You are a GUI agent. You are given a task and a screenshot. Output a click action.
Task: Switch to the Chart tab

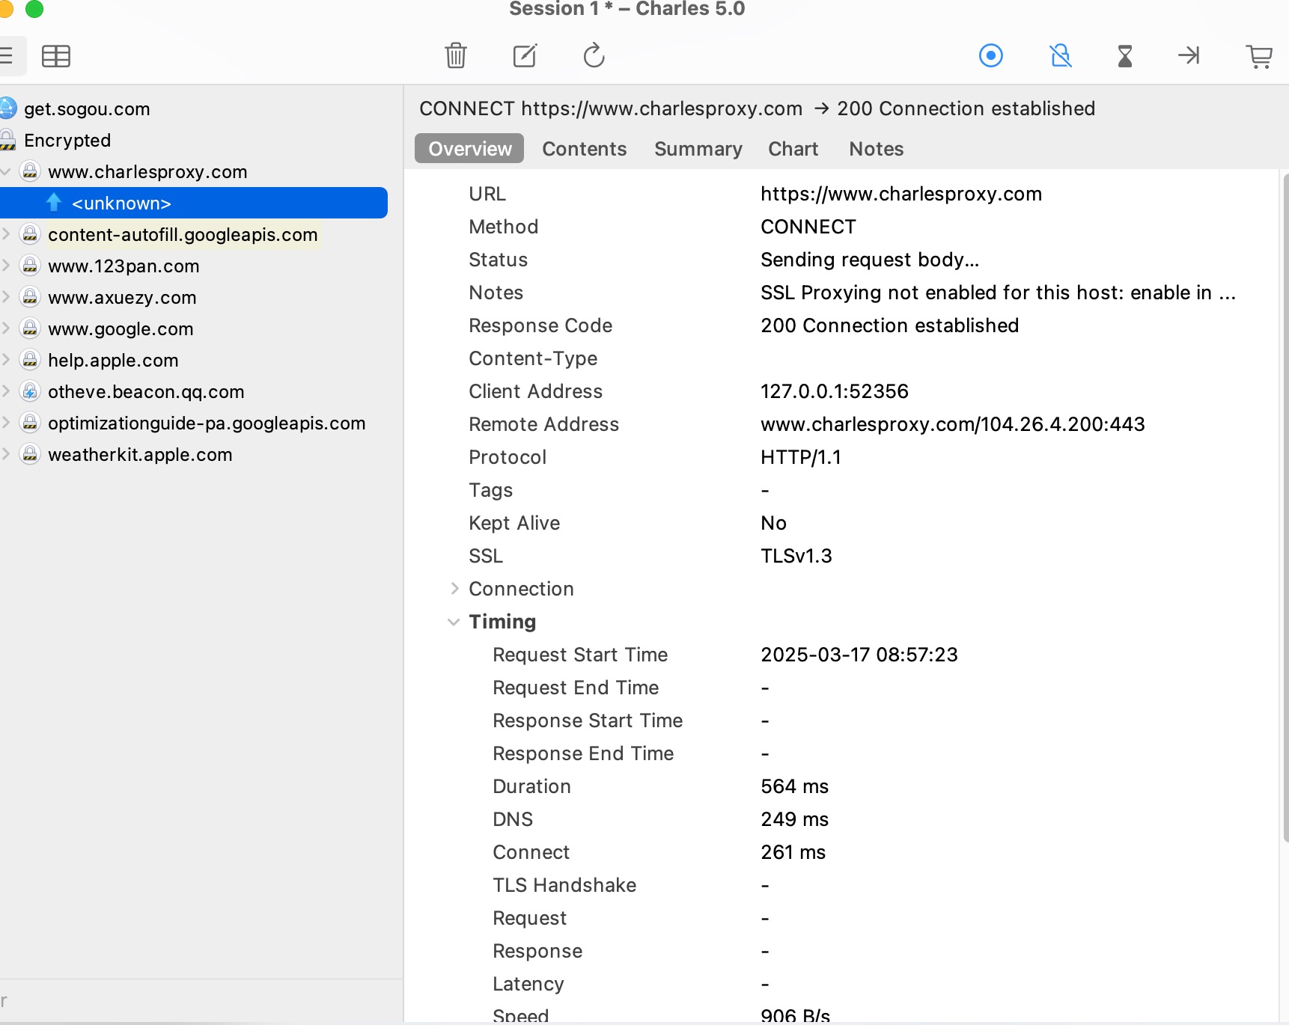pos(793,149)
